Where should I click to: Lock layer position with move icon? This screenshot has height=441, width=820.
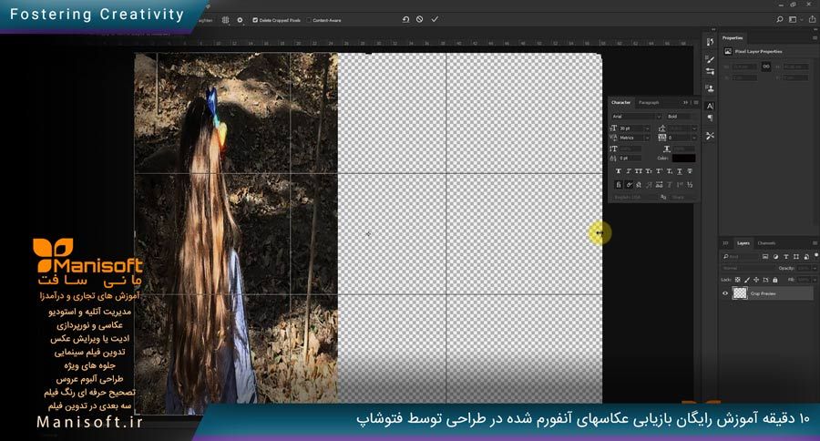756,280
